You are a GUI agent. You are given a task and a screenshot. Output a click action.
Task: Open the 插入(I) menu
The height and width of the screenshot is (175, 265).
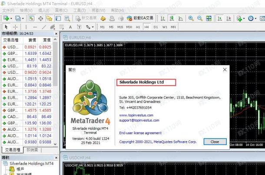pyautogui.click(x=44, y=10)
